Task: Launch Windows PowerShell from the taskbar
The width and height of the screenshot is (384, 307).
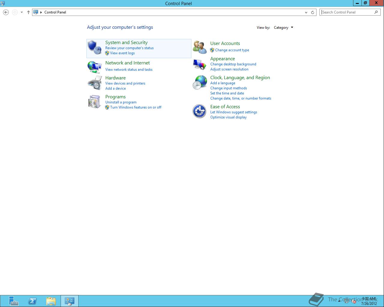Action: tap(32, 301)
